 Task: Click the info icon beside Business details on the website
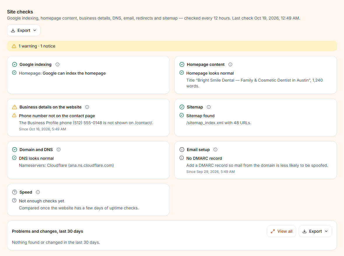click(87, 107)
